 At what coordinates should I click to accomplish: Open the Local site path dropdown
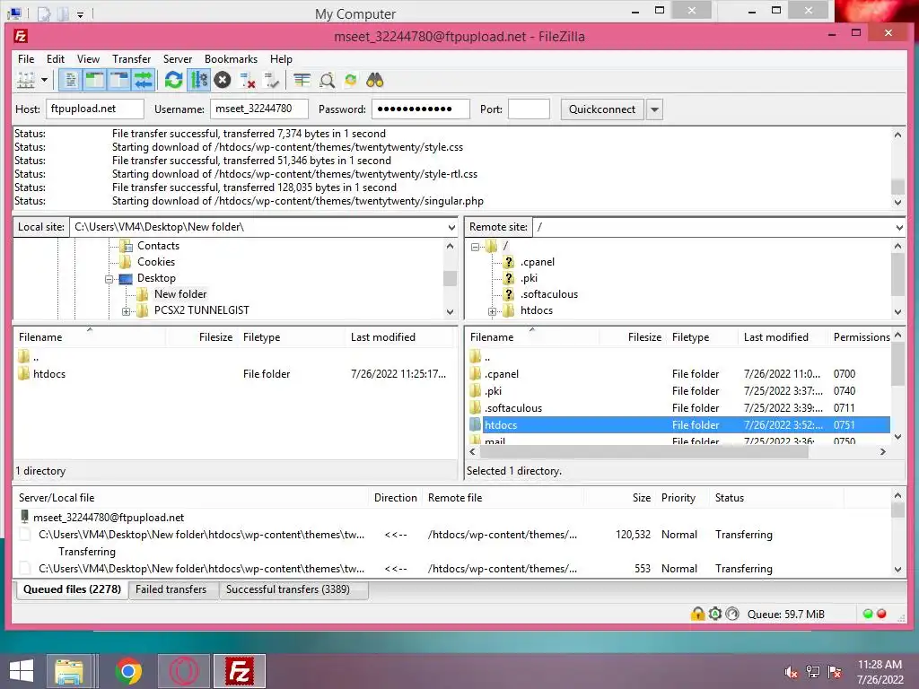coord(451,227)
